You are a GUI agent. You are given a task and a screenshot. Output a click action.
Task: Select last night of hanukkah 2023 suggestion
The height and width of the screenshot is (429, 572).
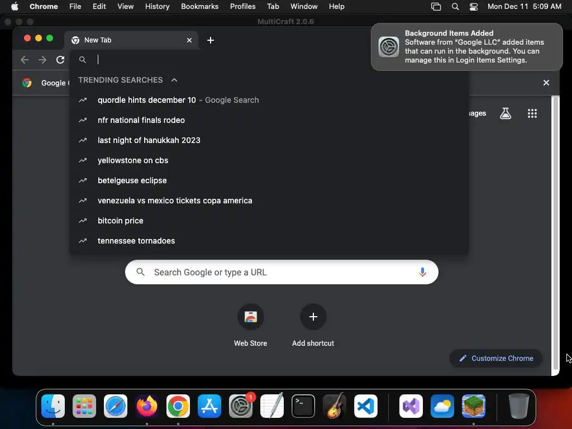(x=269, y=140)
